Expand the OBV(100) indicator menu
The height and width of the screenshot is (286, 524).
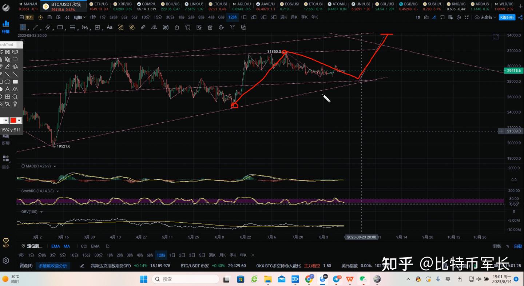(x=41, y=212)
